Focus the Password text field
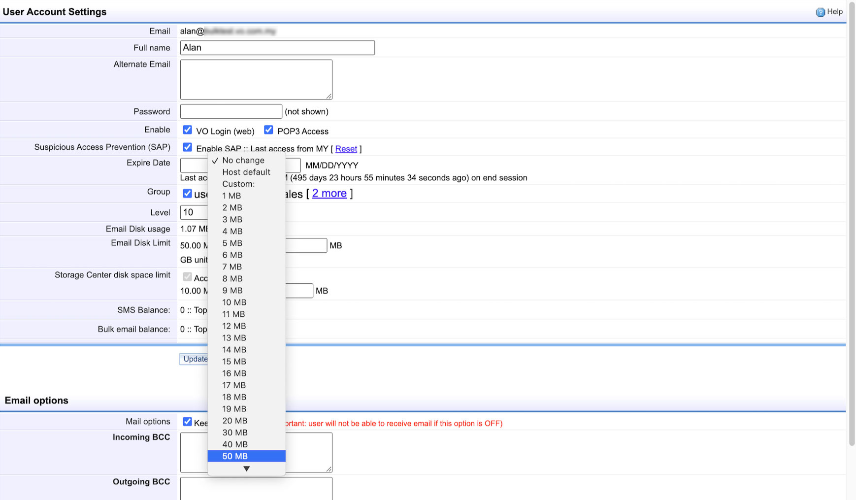The width and height of the screenshot is (856, 500). 231,111
